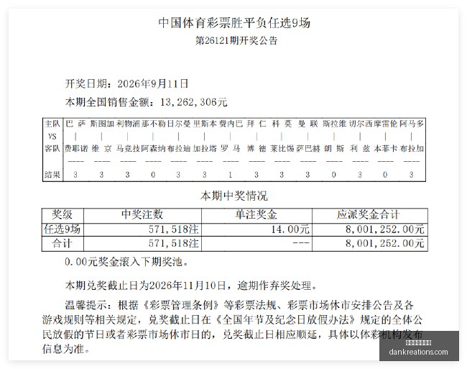Image resolution: width=467 pixels, height=369 pixels.
Task: Click home team 日尔曼
Action: pos(179,124)
